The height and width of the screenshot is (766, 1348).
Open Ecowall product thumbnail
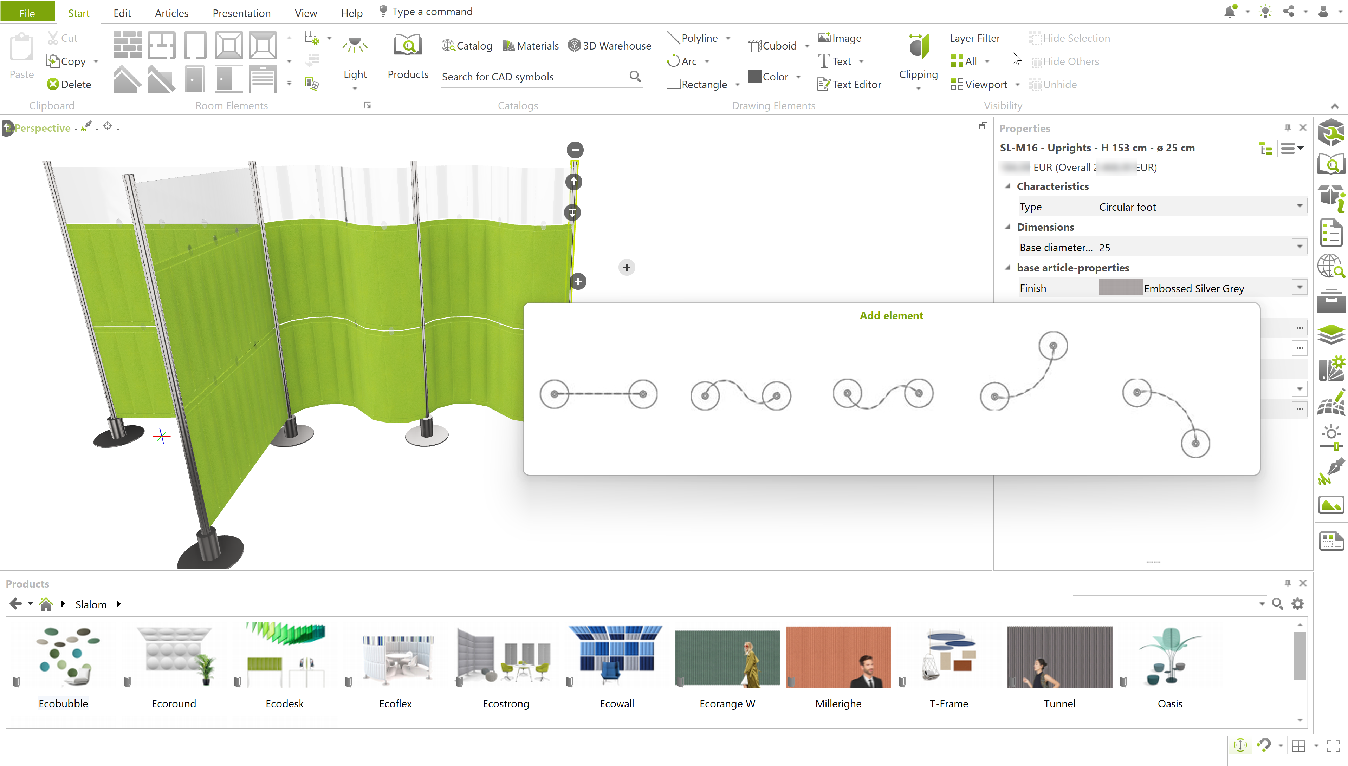(x=616, y=656)
